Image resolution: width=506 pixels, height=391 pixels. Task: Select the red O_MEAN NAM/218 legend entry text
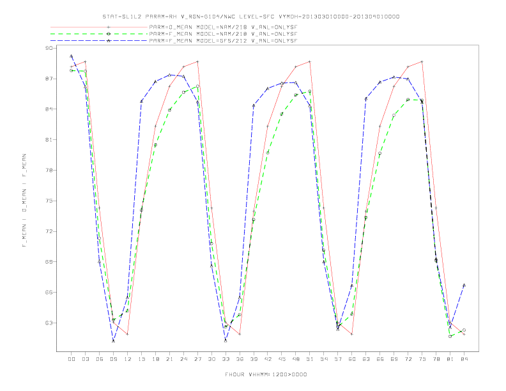tap(223, 27)
